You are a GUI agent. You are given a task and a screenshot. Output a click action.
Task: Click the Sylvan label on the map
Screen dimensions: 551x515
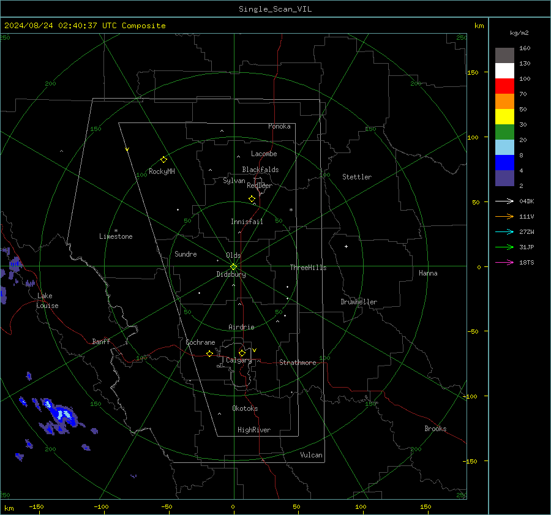234,181
